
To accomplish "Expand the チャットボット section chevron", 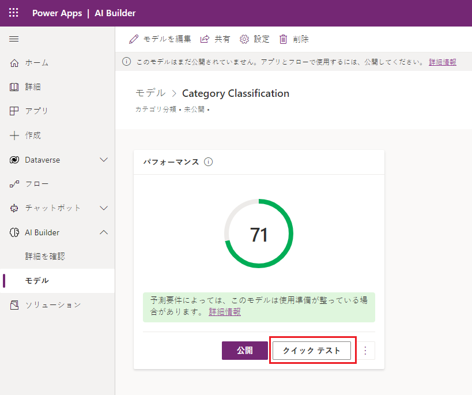I will coord(104,208).
